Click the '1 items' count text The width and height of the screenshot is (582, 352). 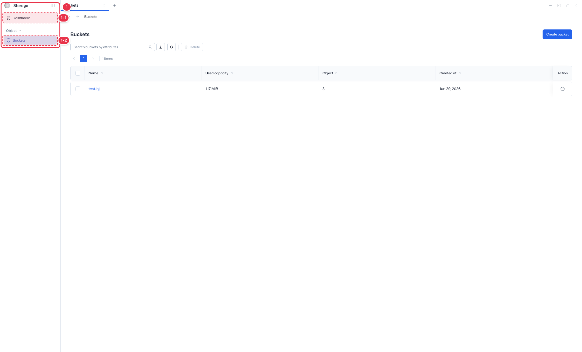107,59
